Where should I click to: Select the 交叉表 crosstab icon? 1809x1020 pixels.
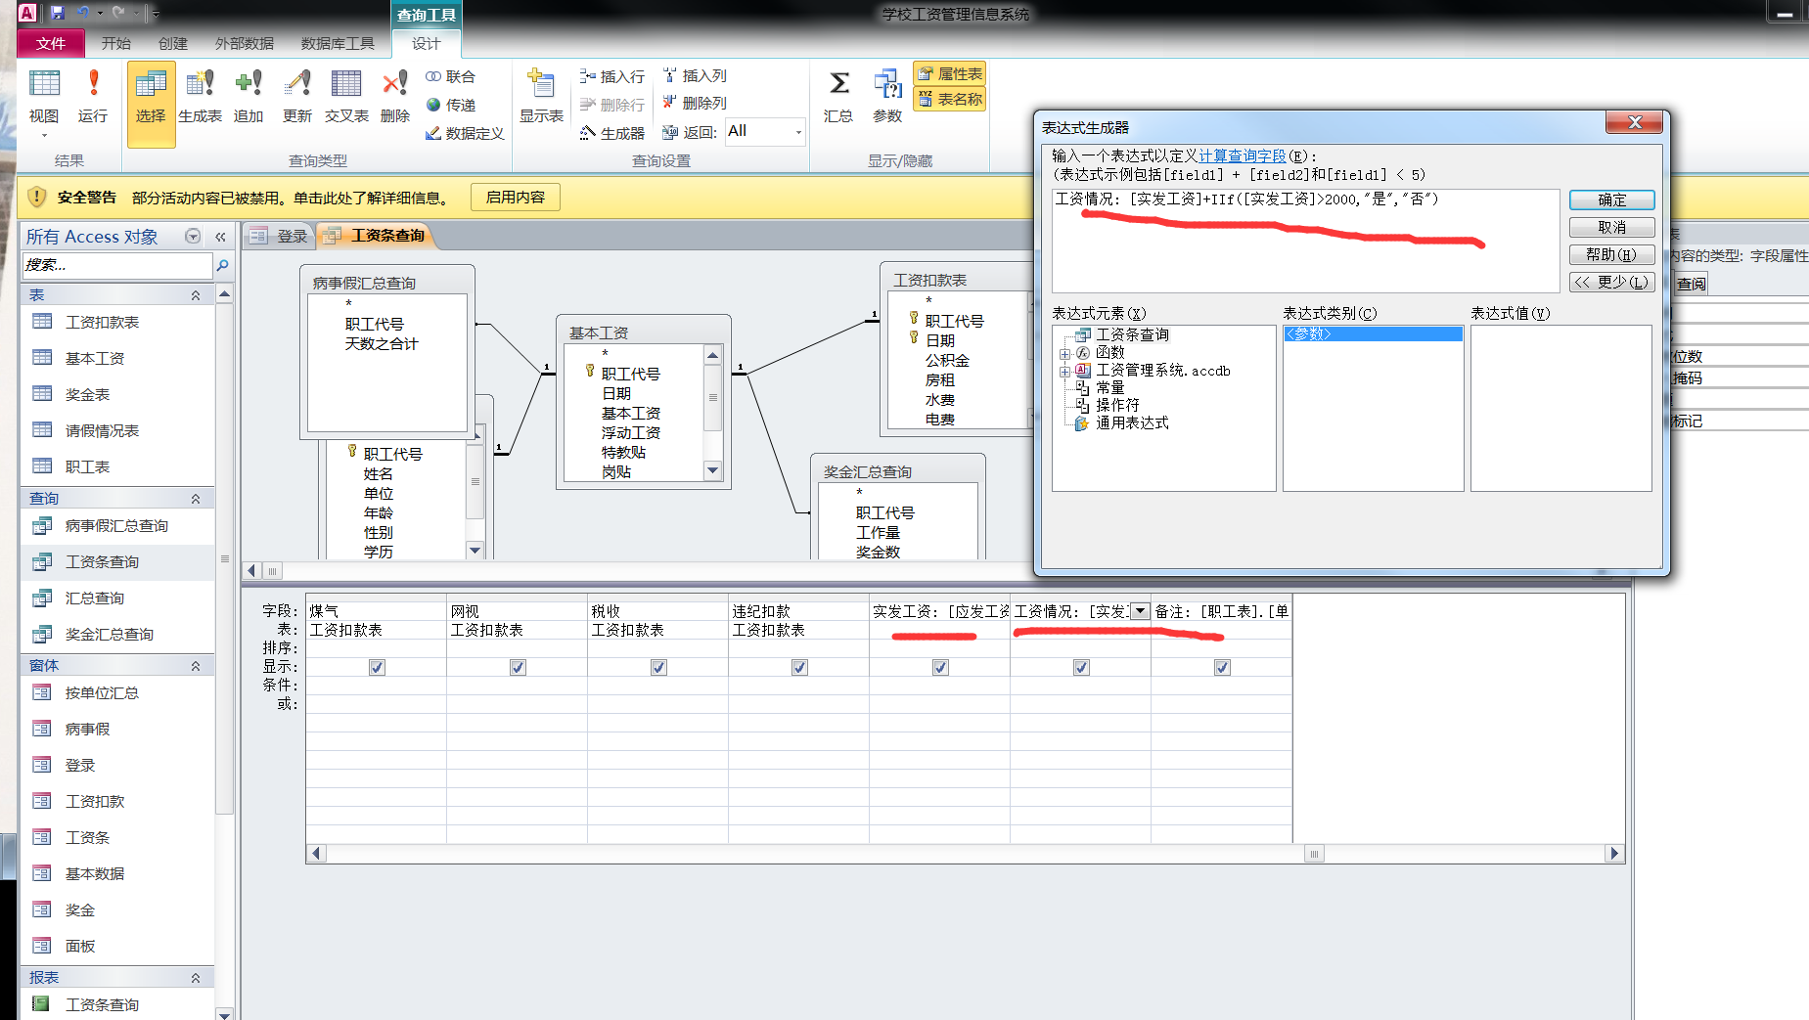pos(346,98)
